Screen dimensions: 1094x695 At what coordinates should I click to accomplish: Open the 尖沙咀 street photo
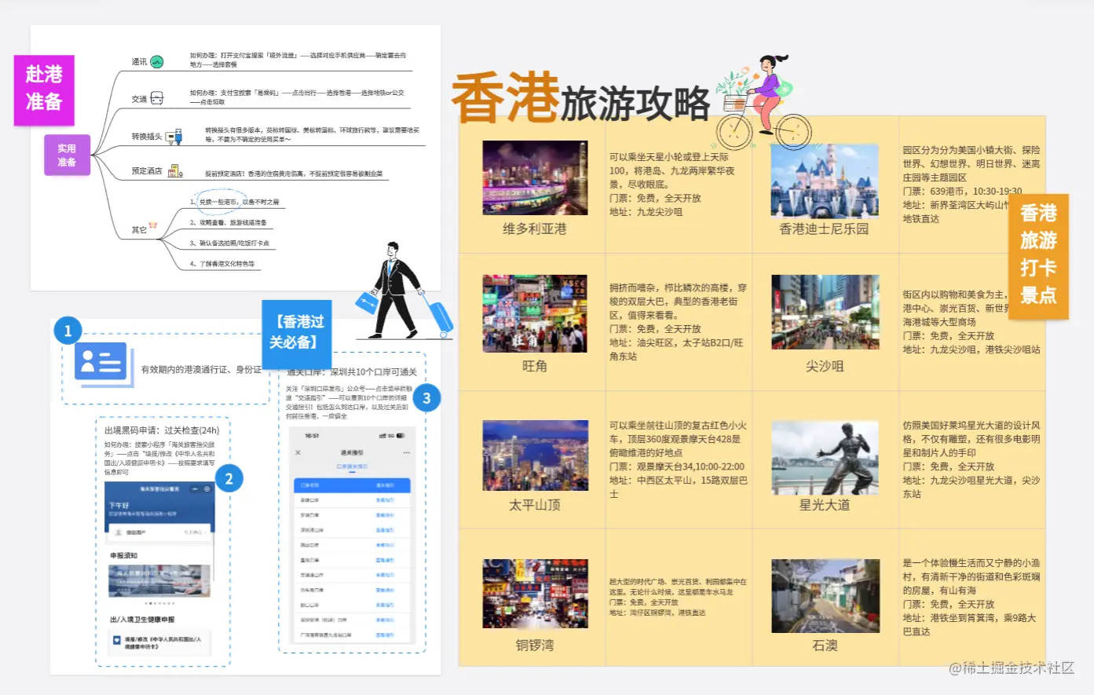pos(825,312)
